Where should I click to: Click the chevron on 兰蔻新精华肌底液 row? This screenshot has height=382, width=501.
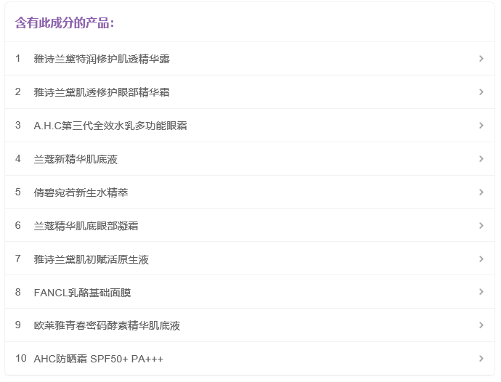[x=481, y=159]
